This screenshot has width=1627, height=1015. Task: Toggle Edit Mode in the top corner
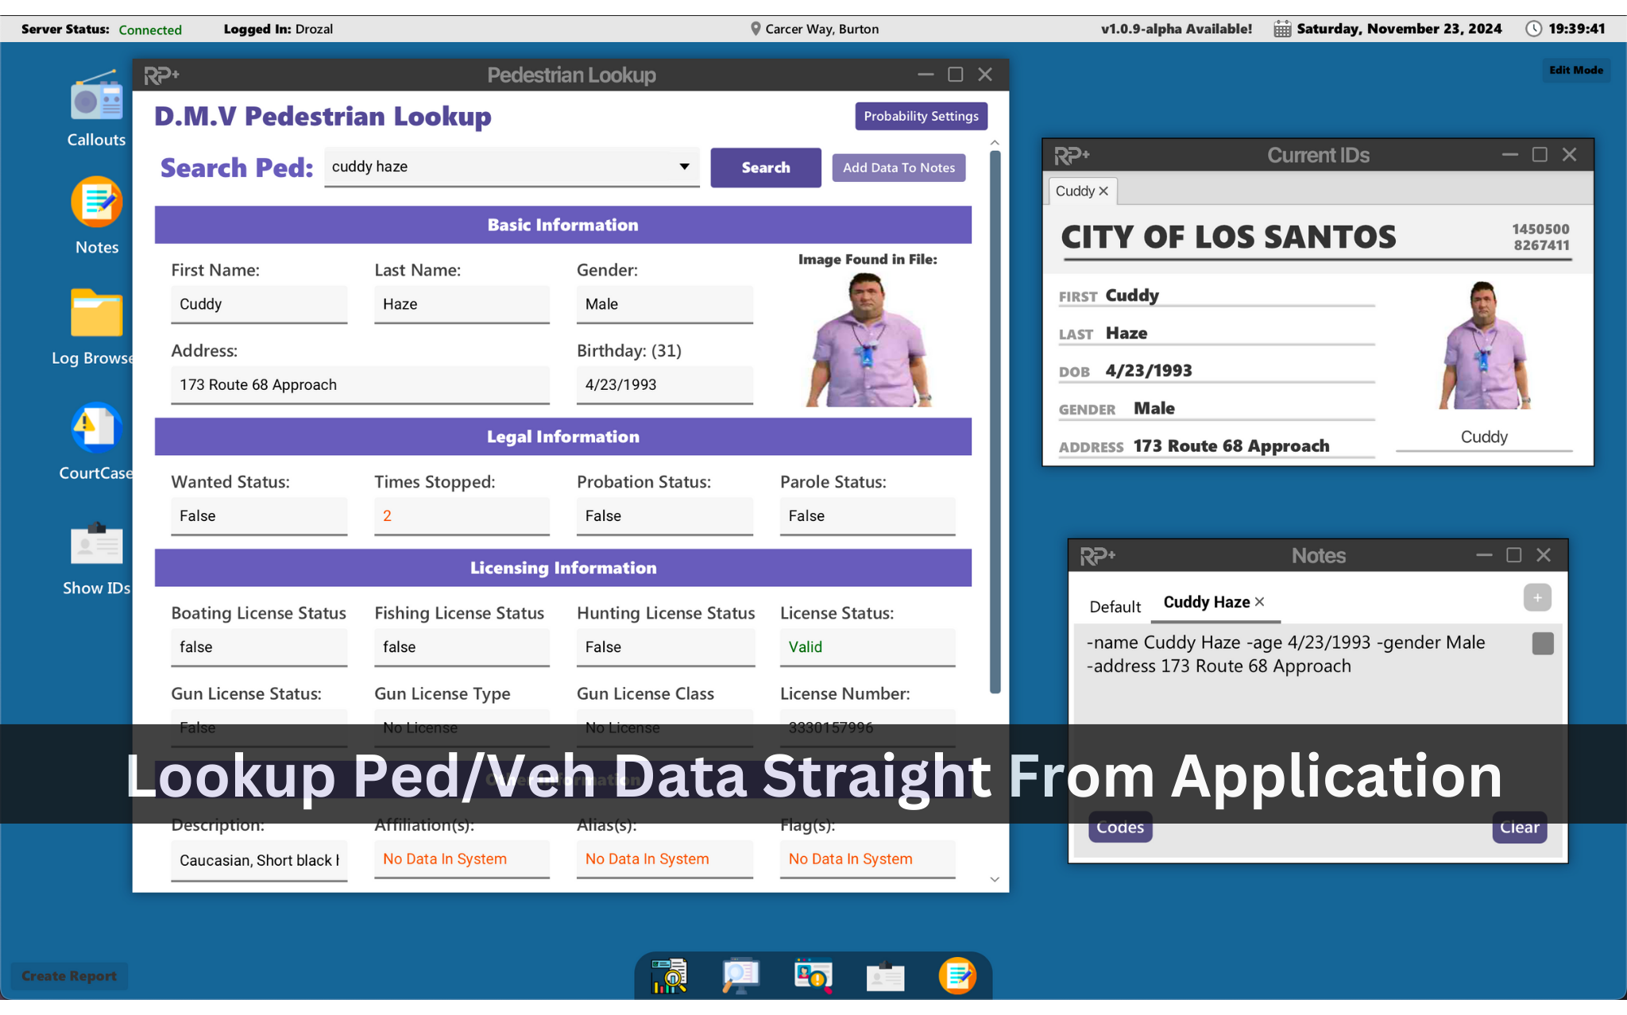point(1575,70)
